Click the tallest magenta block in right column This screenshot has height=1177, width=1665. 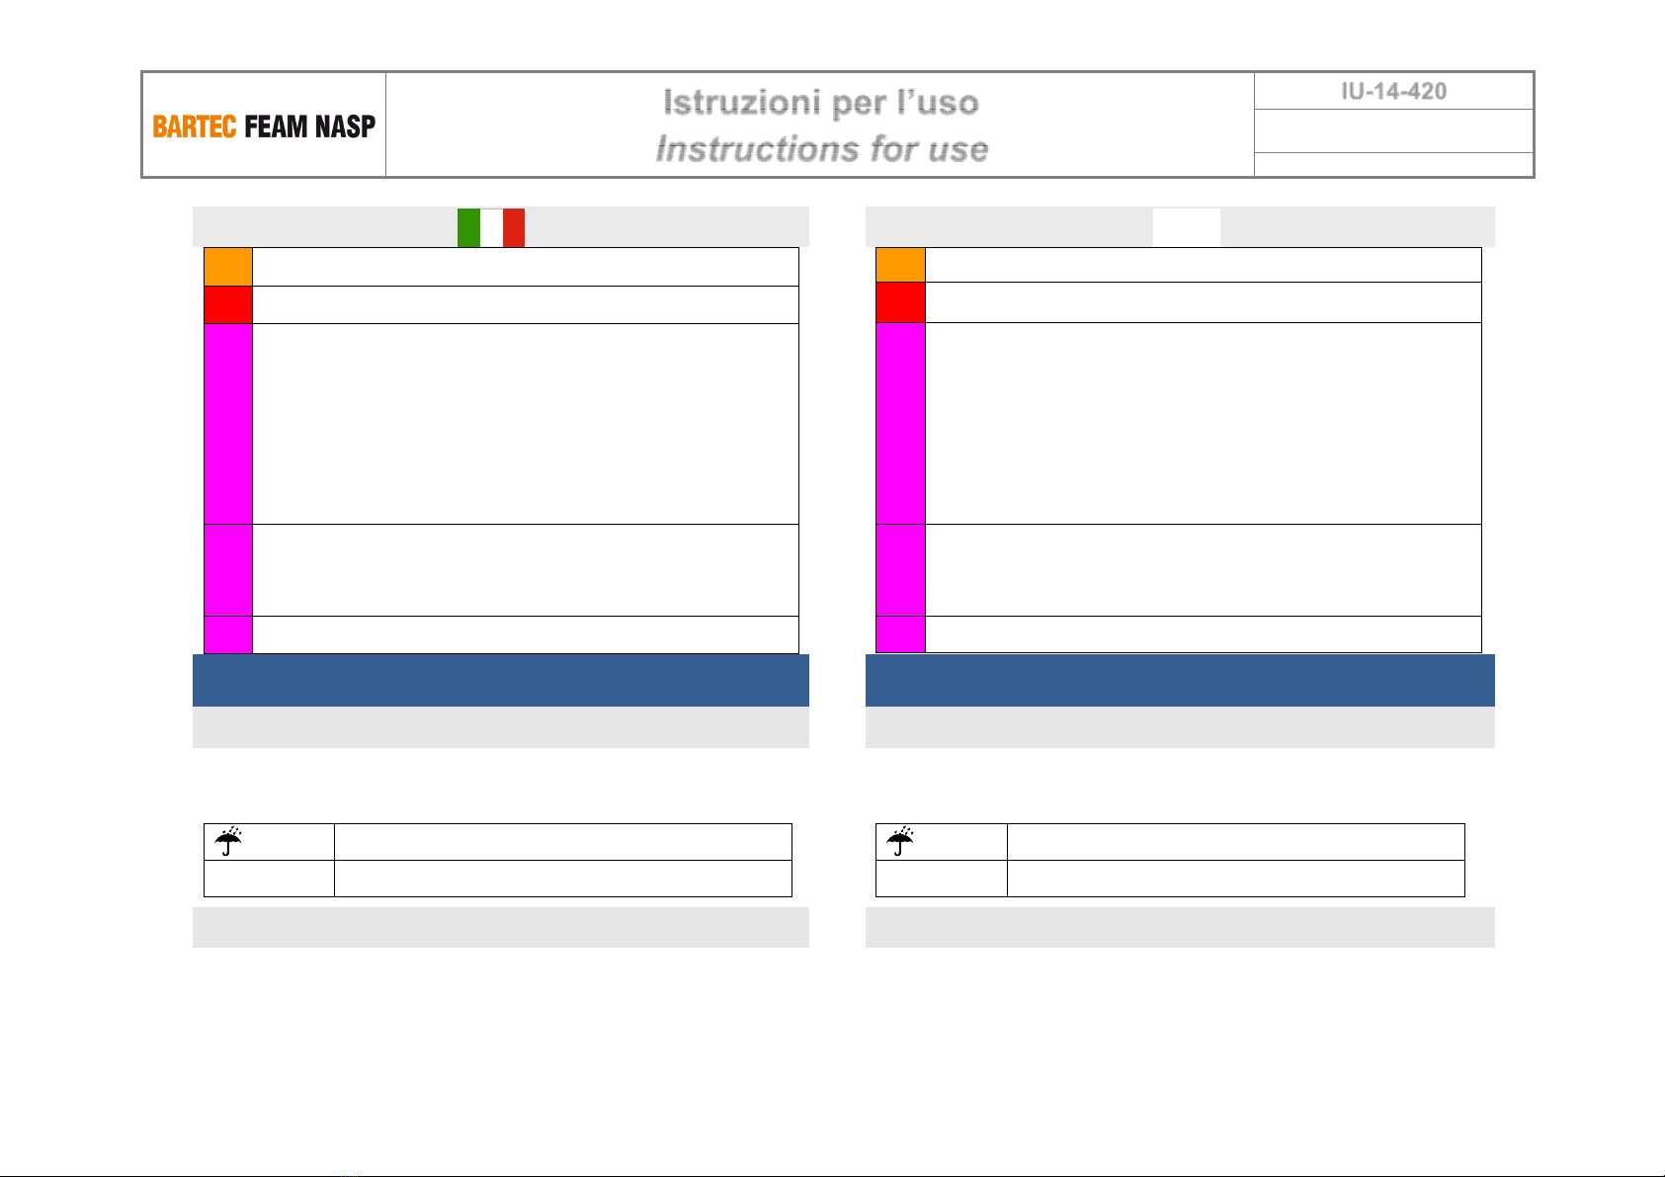click(x=900, y=423)
